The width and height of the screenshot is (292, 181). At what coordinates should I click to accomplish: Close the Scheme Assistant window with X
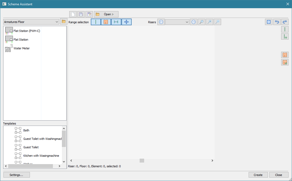(x=288, y=4)
